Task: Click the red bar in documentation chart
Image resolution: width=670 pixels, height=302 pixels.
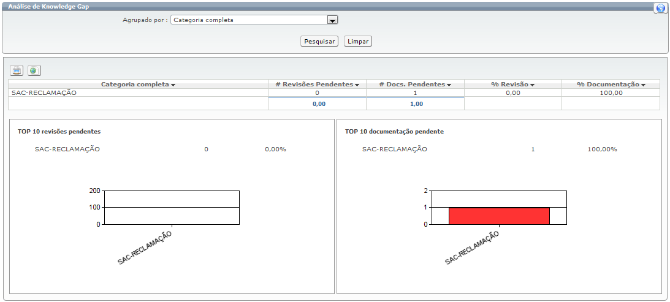Action: (x=499, y=216)
